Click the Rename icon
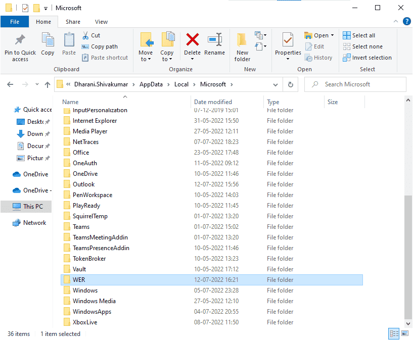 [x=215, y=45]
